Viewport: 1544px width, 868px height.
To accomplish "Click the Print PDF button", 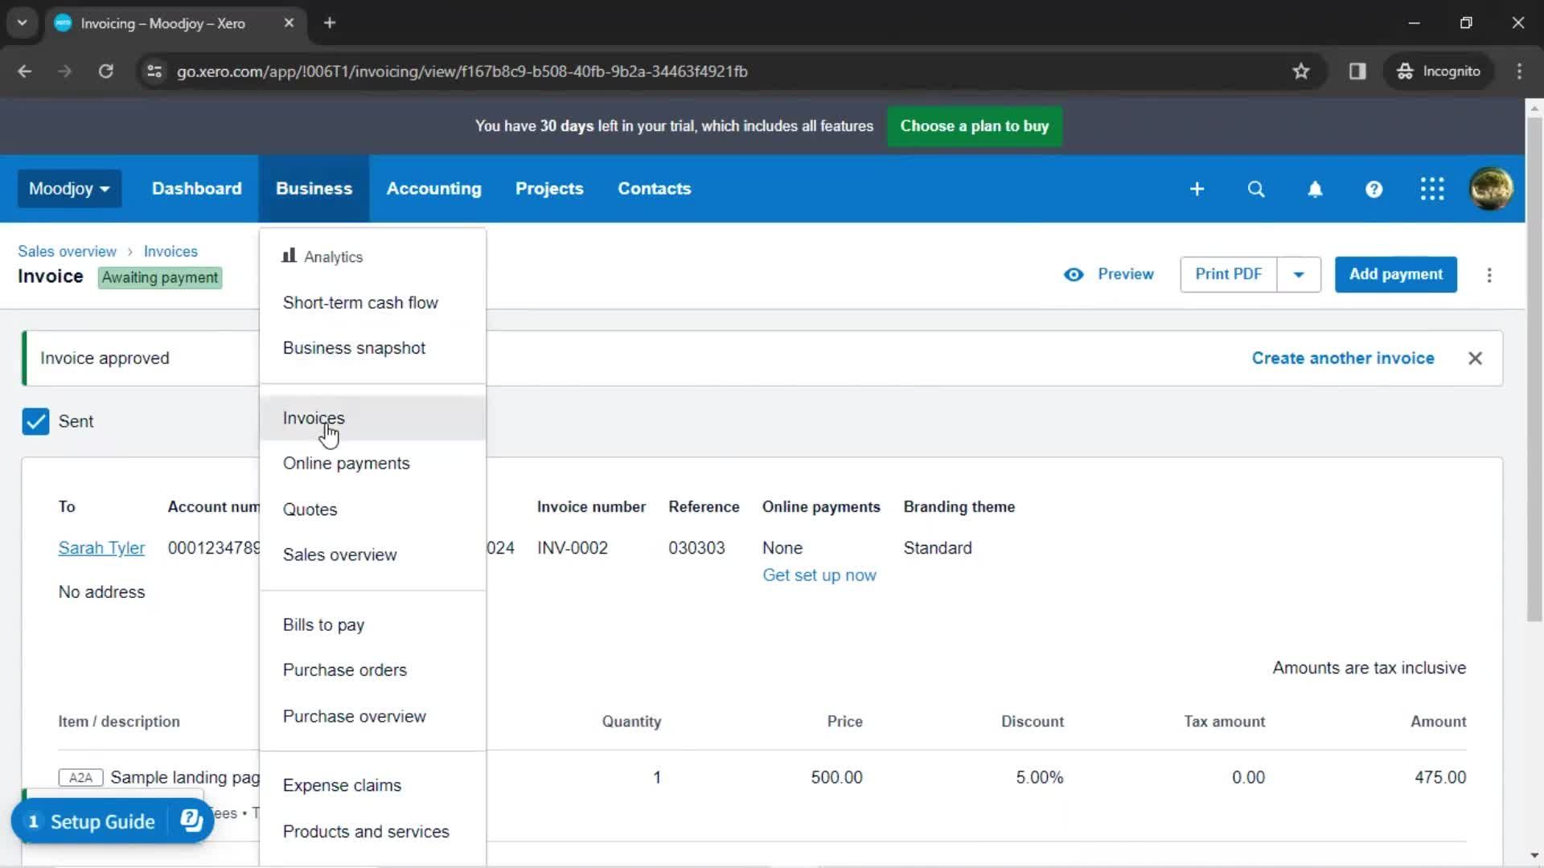I will coord(1228,275).
